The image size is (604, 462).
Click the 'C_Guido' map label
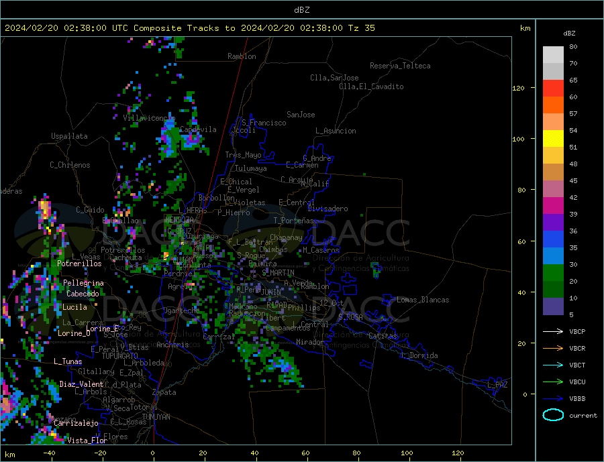click(90, 210)
